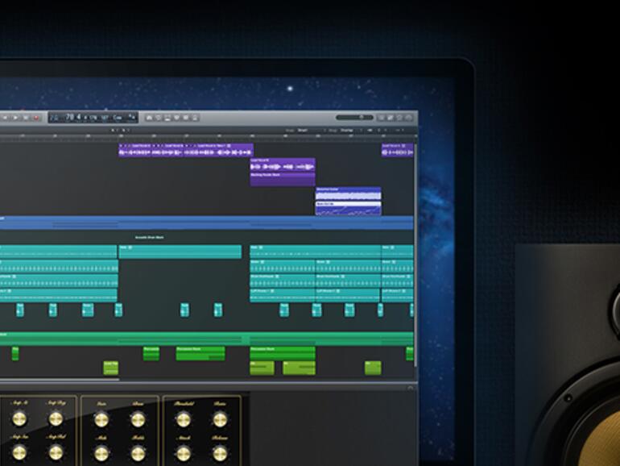
Task: Click the horizontal scrollbar below the tracks
Action: [x=60, y=379]
